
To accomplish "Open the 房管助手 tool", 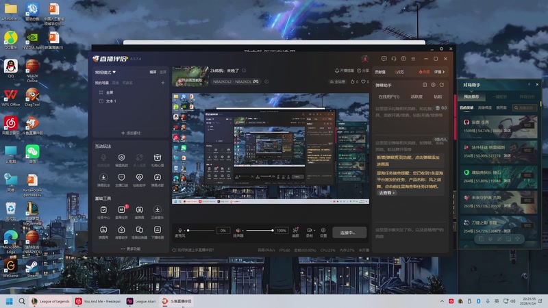I will click(x=121, y=232).
